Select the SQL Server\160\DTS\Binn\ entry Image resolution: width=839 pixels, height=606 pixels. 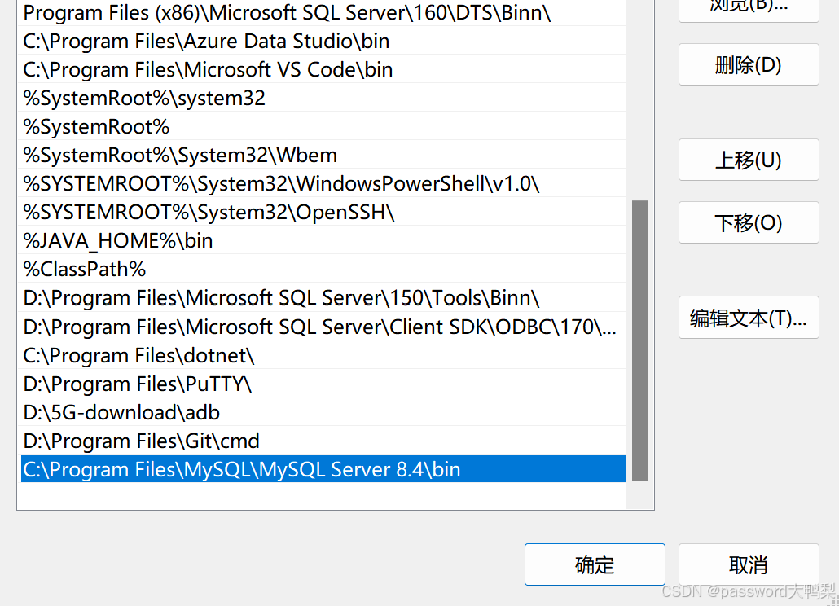point(323,12)
